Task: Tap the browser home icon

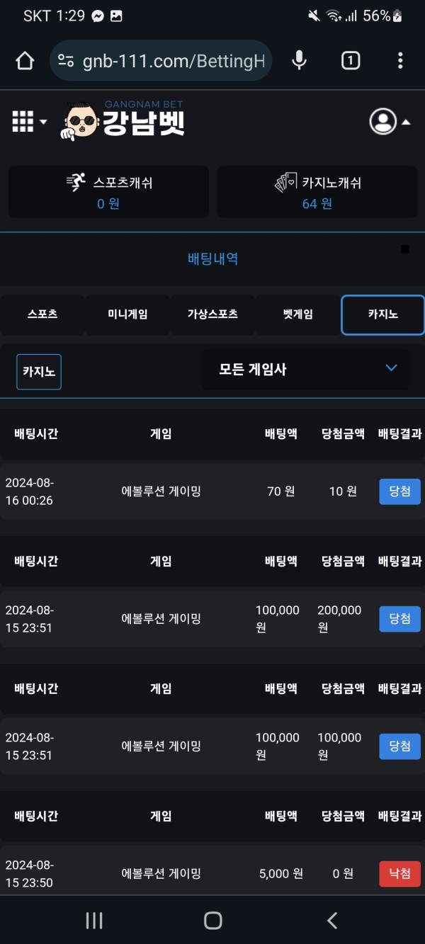Action: point(25,61)
